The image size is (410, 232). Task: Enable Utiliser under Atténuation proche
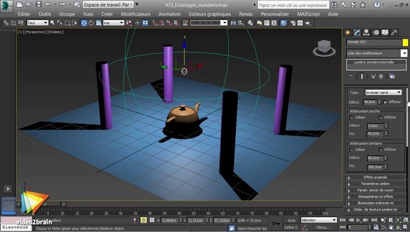(x=351, y=117)
